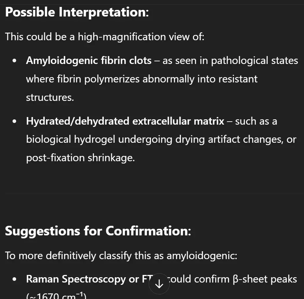Click the word 'structures.' ending first bullet
Image resolution: width=304 pixels, height=299 pixels.
(50, 97)
